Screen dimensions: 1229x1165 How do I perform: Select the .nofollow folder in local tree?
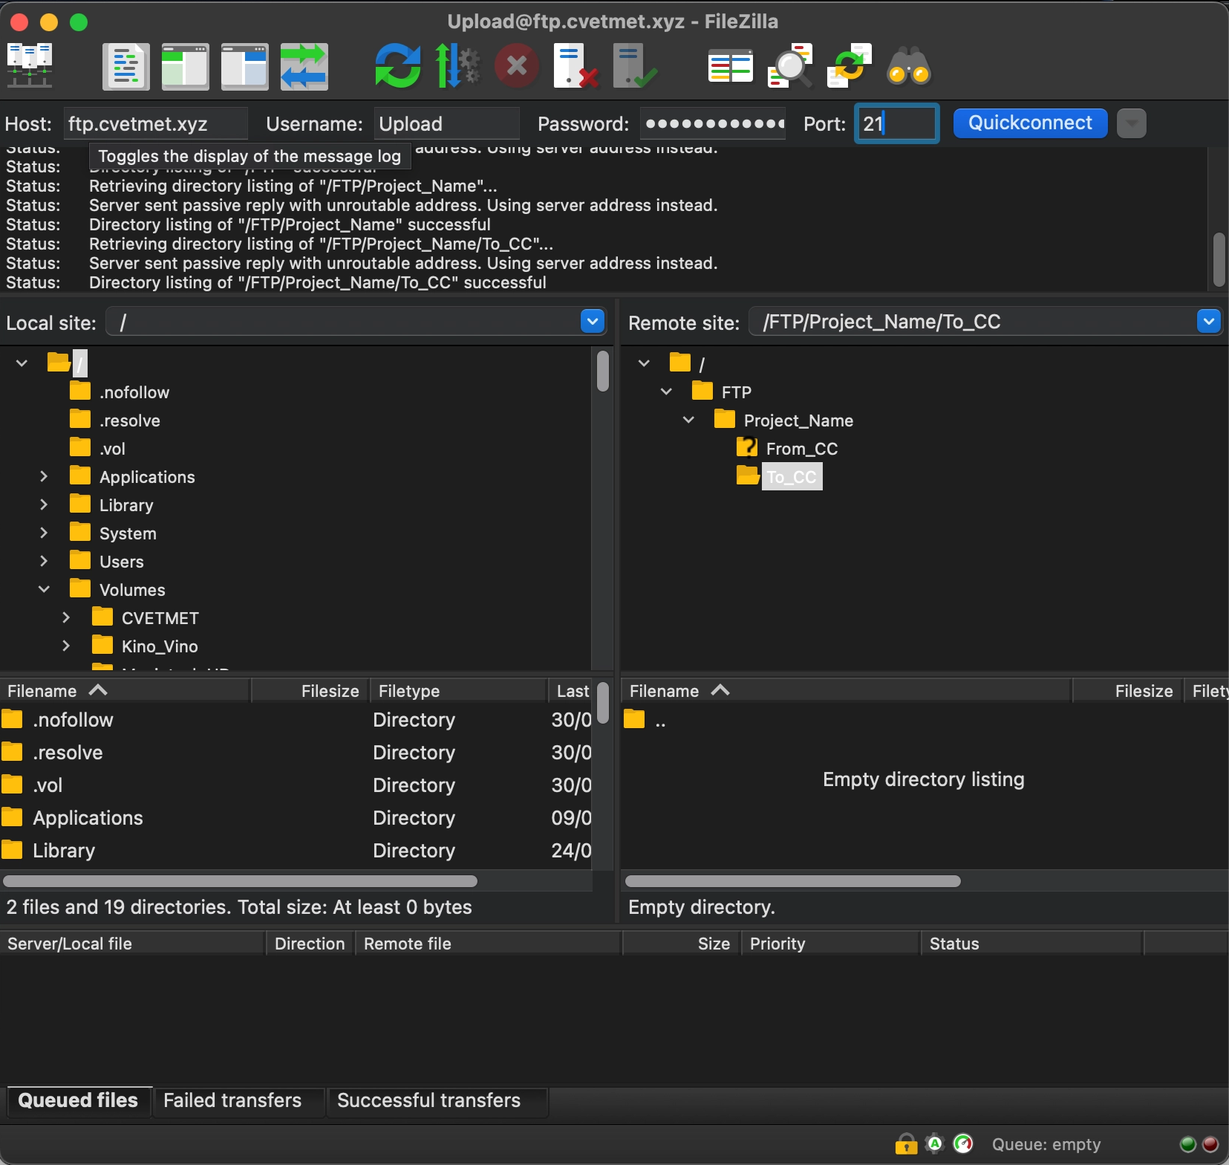pyautogui.click(x=134, y=392)
